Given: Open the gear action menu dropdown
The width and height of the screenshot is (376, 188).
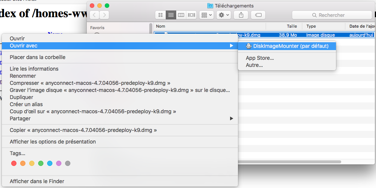Looking at the screenshot, I should [223, 15].
